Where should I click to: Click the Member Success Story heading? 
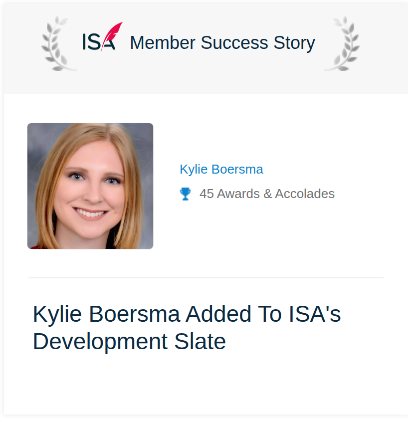click(x=222, y=43)
